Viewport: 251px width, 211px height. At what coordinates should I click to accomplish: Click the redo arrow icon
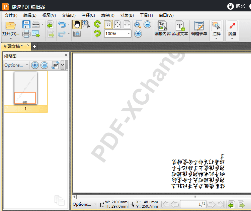coord(62,34)
